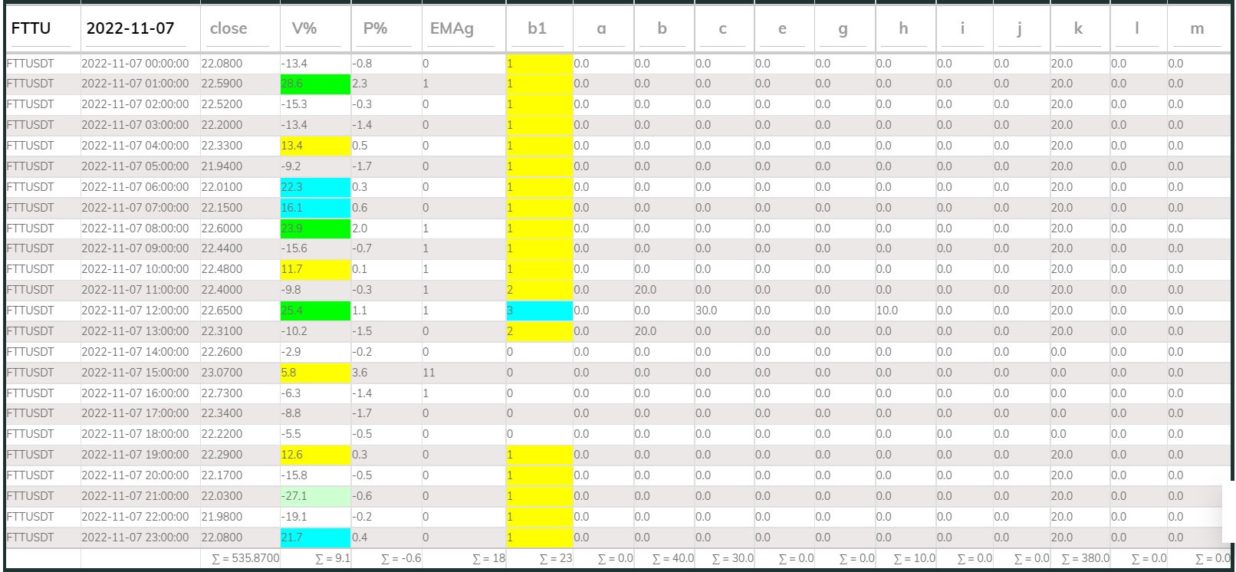The image size is (1236, 572).
Task: Click the c column cell showing 30.0
Action: (x=706, y=311)
